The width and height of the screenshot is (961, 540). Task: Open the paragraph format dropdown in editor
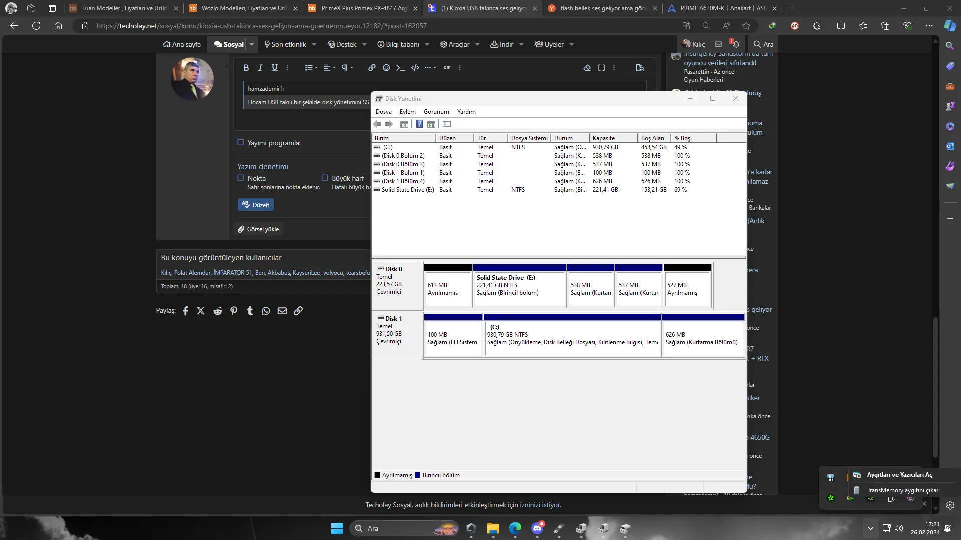pyautogui.click(x=347, y=68)
